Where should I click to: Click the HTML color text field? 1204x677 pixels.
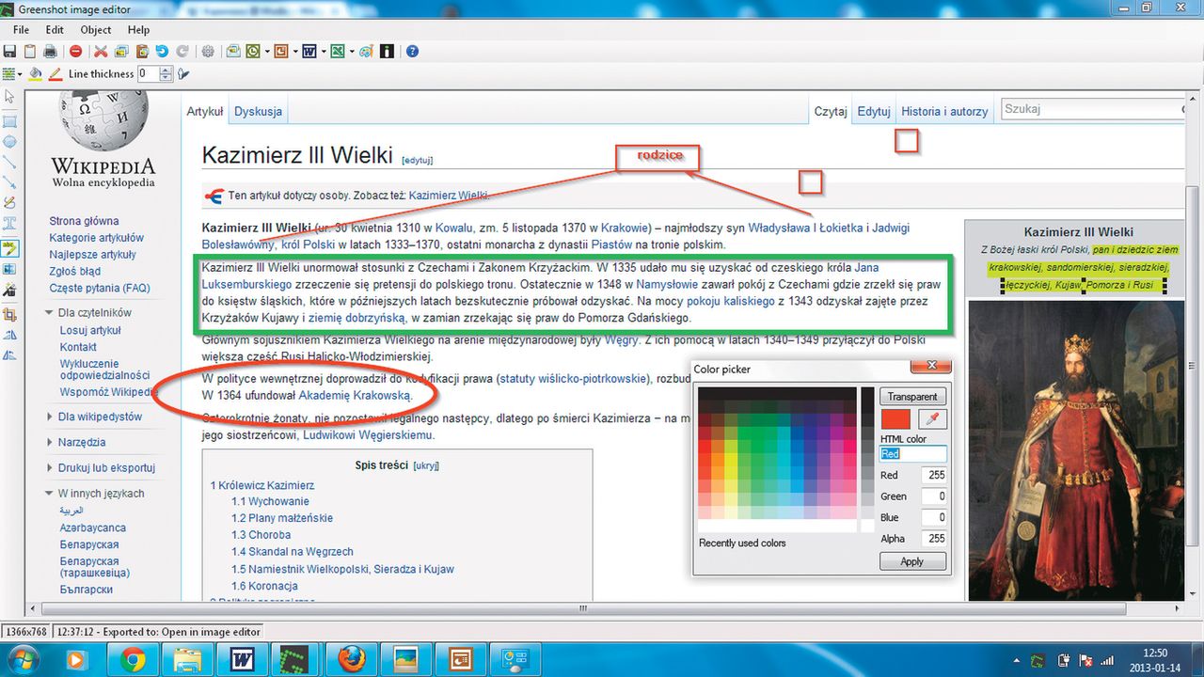point(913,453)
